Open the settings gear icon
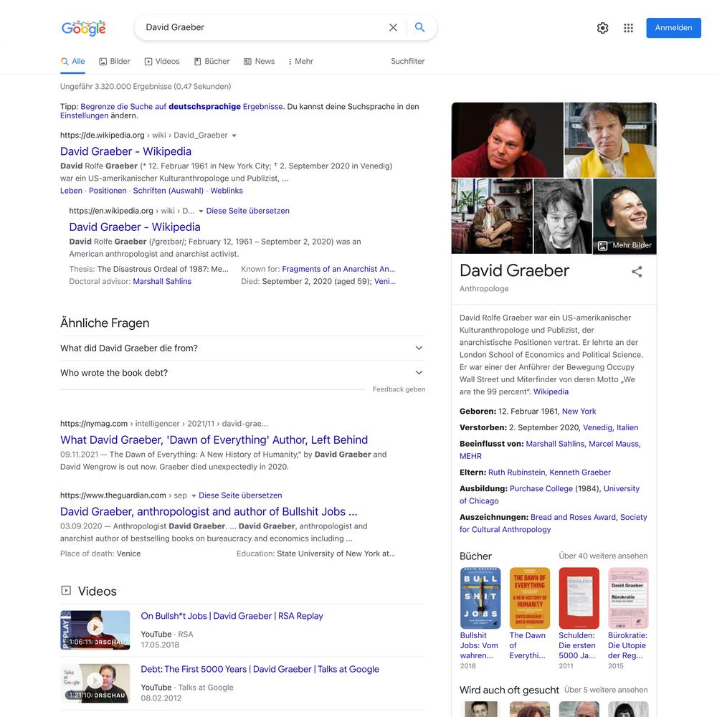Screen dimensions: 717x717 pyautogui.click(x=602, y=28)
